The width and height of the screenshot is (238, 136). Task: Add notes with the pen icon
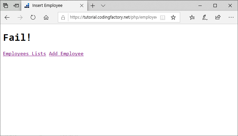click(x=205, y=17)
